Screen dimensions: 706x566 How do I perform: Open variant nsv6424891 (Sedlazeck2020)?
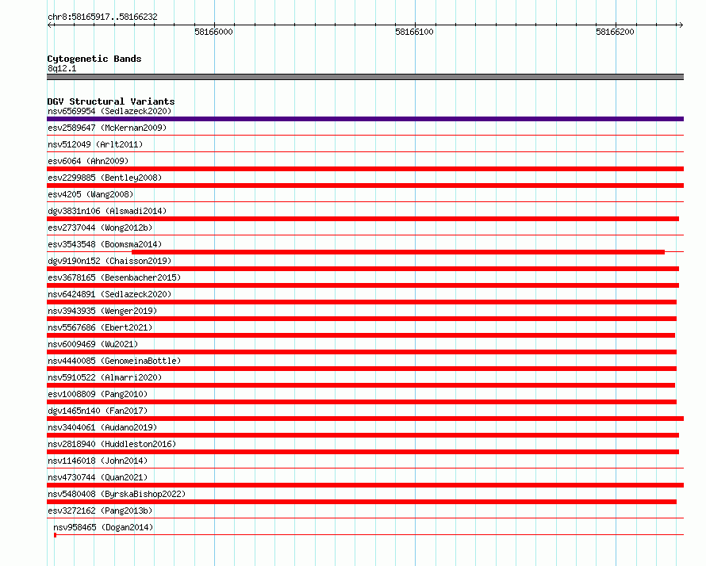(x=109, y=294)
